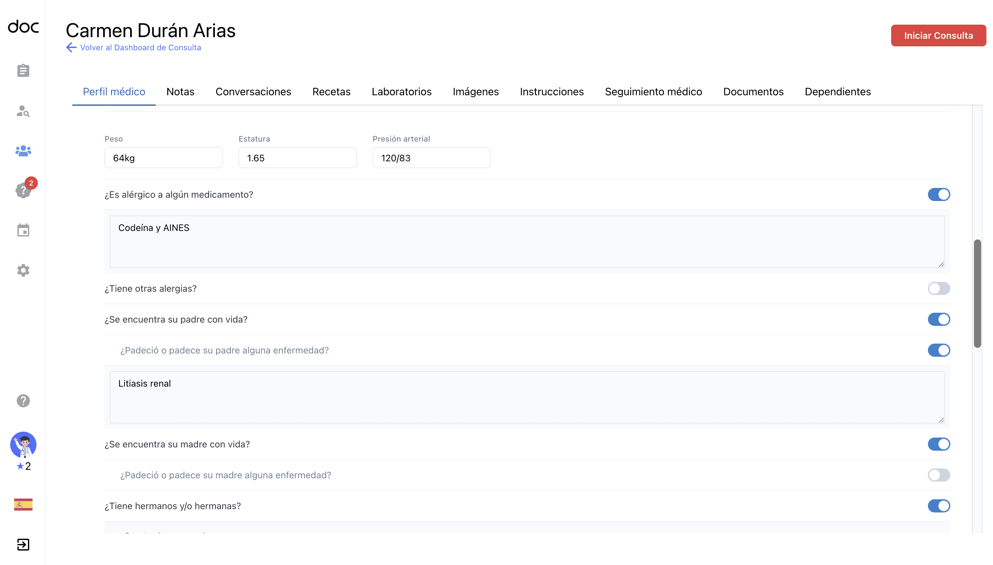Disable the '¿Tiene hermanos y/o hermanas?' toggle
Image resolution: width=993 pixels, height=565 pixels.
pyautogui.click(x=939, y=506)
